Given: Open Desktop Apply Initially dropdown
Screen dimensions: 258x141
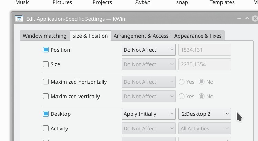Looking at the screenshot, I should pos(148,114).
